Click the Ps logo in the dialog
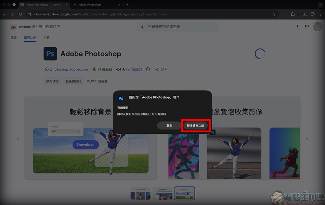 (x=121, y=98)
